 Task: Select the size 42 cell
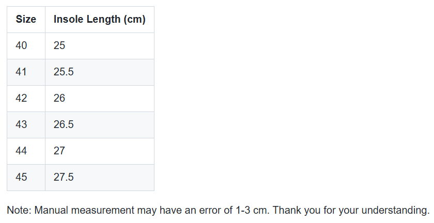pyautogui.click(x=26, y=98)
